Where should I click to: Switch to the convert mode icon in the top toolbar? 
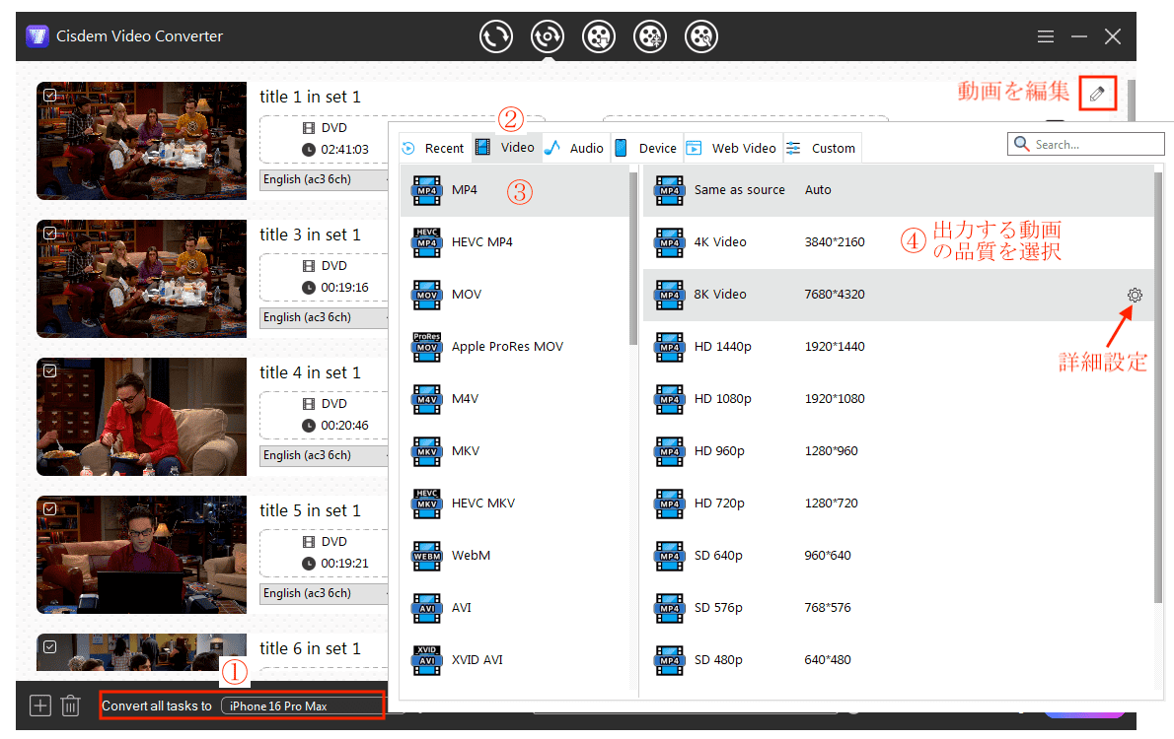496,36
